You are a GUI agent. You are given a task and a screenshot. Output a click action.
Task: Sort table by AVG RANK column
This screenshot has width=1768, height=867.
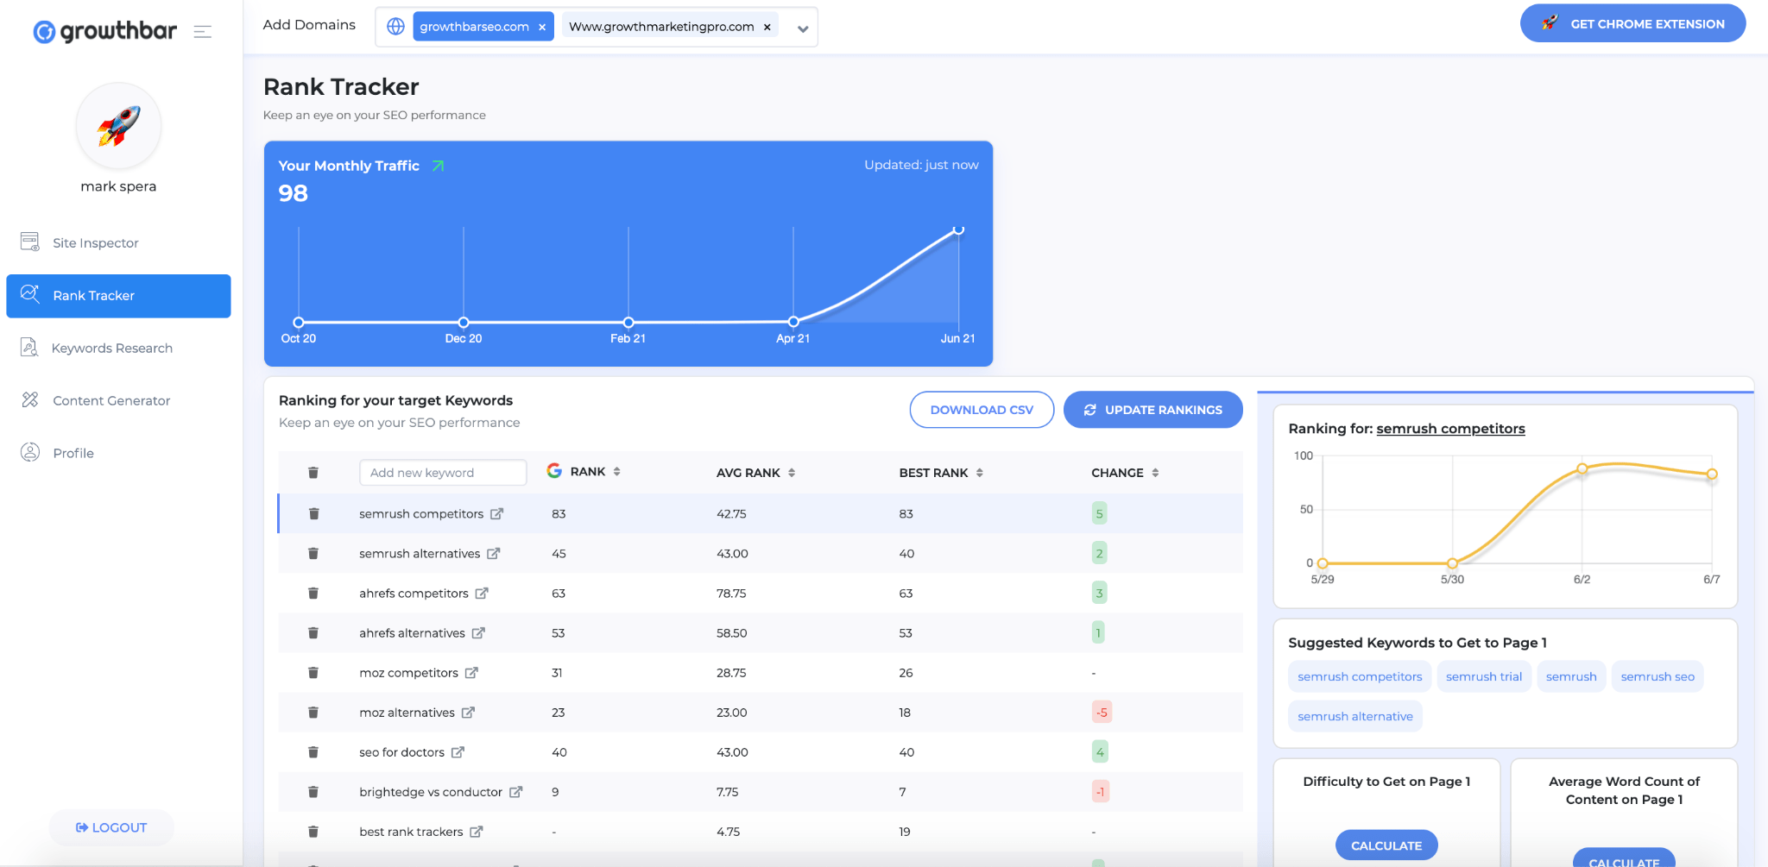(x=792, y=473)
